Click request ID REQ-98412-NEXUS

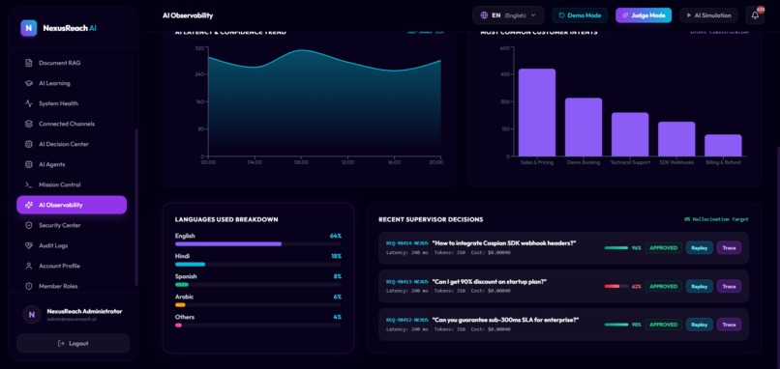[x=406, y=321]
